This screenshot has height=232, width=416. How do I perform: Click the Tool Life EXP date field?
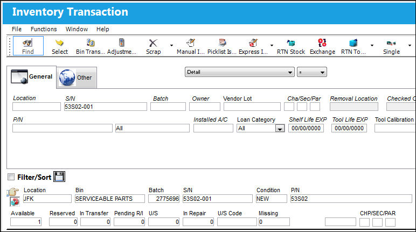pos(349,128)
